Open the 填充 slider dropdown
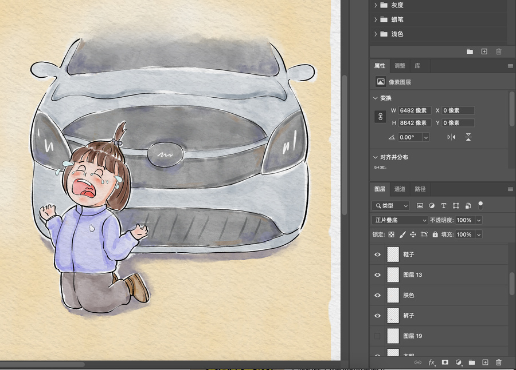 [x=479, y=234]
